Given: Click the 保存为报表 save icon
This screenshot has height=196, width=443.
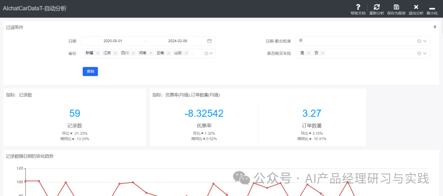Looking at the screenshot, I should (396, 7).
